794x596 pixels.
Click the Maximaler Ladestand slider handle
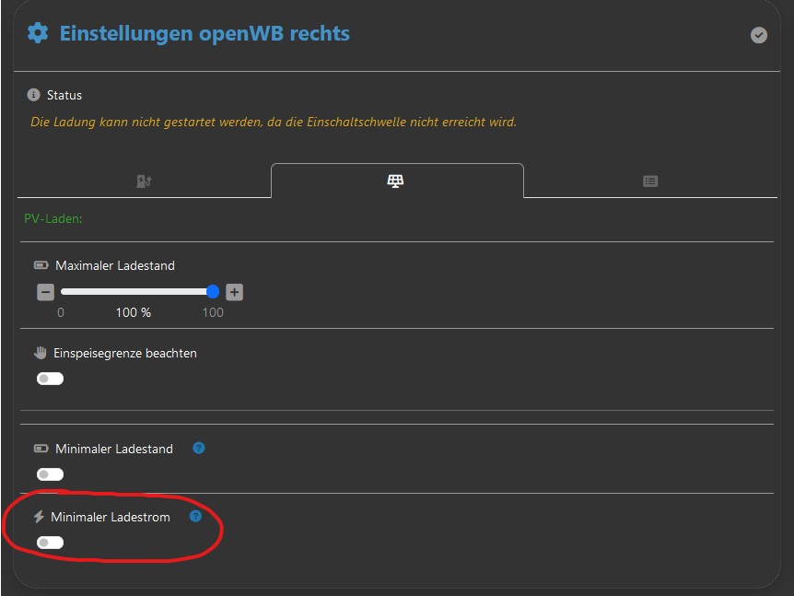(213, 292)
